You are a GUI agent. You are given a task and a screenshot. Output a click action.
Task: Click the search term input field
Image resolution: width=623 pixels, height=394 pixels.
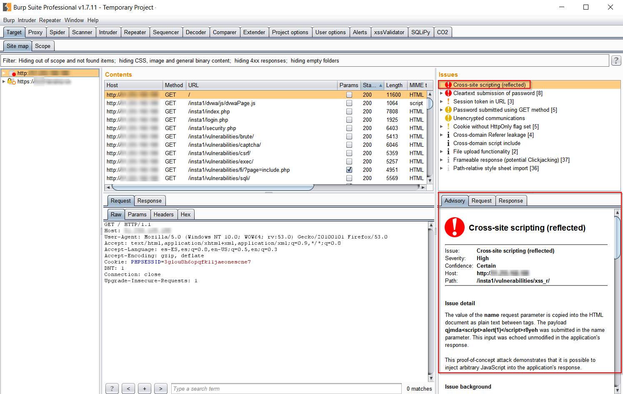pos(286,389)
